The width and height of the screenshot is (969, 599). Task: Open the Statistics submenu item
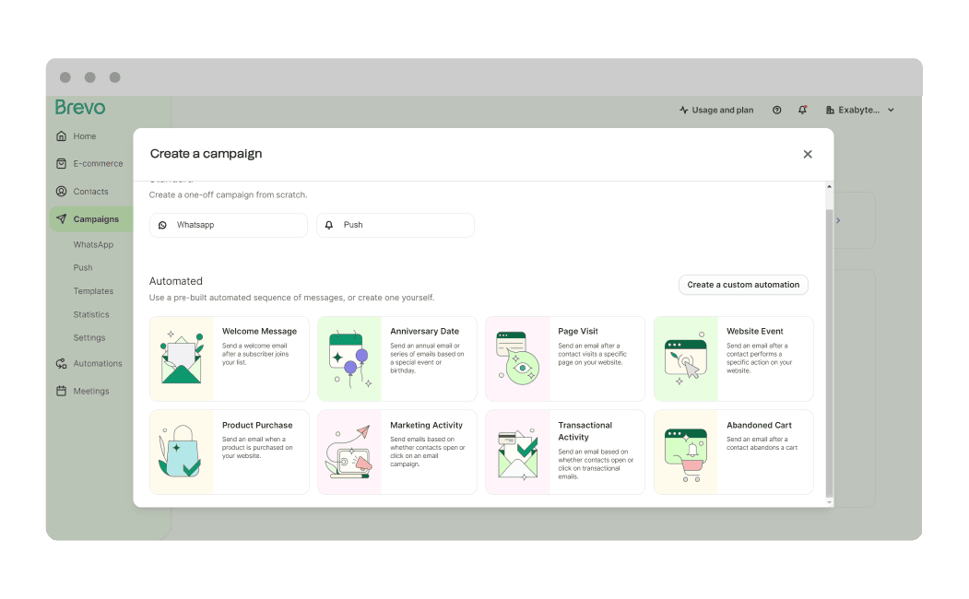[91, 314]
